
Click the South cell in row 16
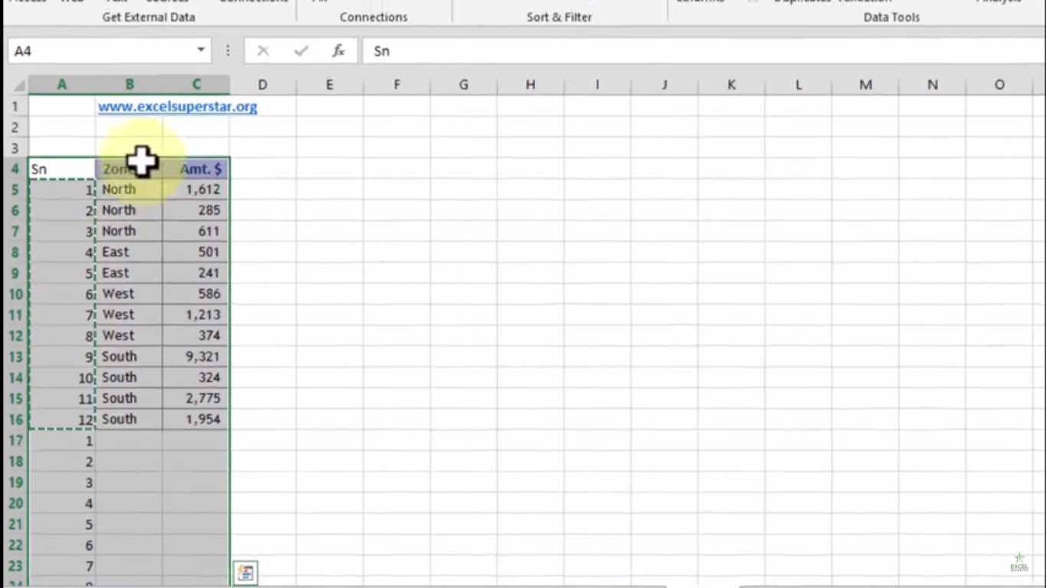(x=129, y=420)
